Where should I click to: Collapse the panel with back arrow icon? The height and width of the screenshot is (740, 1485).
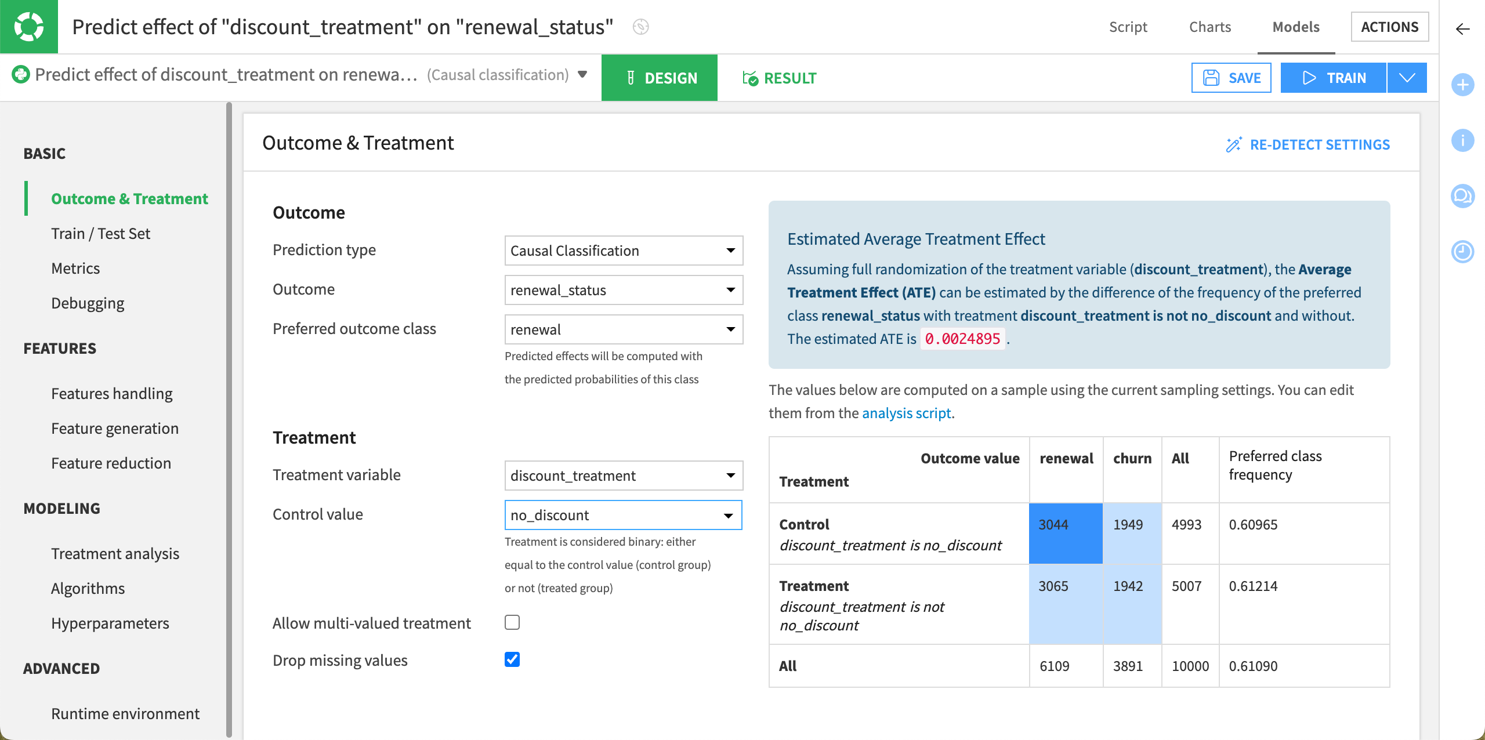(x=1462, y=30)
